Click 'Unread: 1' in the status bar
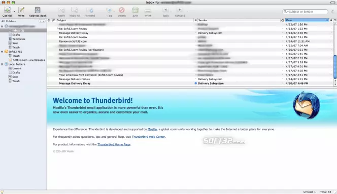 point(310,192)
